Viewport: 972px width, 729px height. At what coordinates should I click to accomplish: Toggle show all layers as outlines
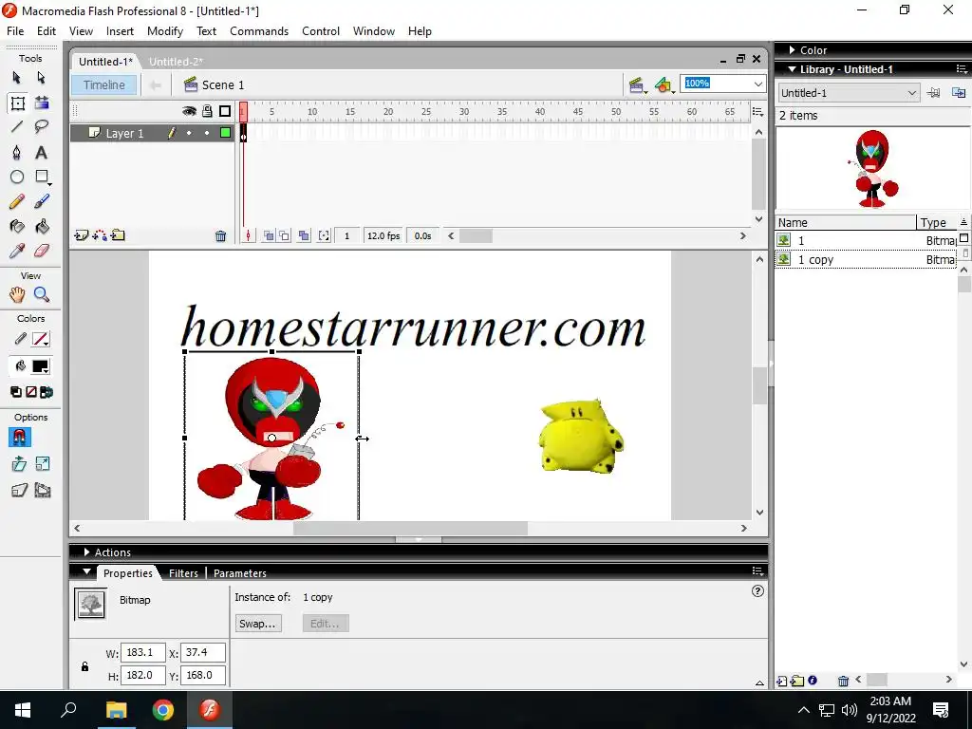pyautogui.click(x=225, y=111)
